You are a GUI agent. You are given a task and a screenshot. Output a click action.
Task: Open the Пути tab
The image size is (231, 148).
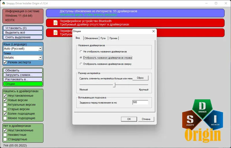[x=103, y=38]
